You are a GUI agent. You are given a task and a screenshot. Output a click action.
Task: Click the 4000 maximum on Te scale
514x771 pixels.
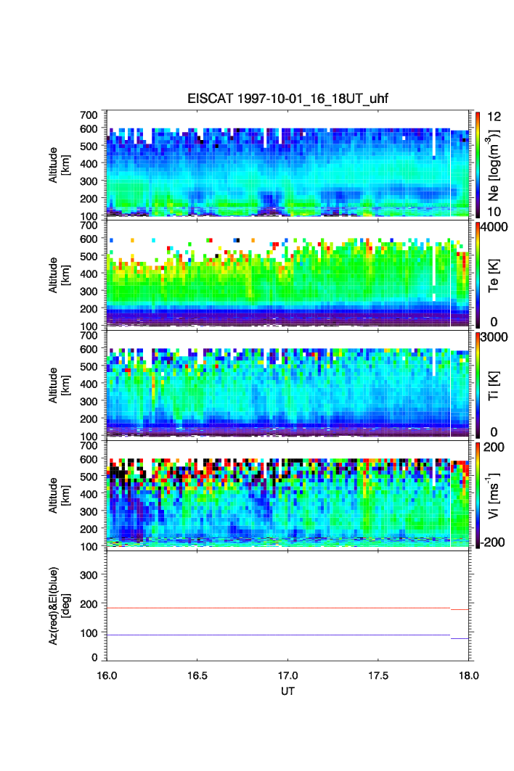[494, 227]
